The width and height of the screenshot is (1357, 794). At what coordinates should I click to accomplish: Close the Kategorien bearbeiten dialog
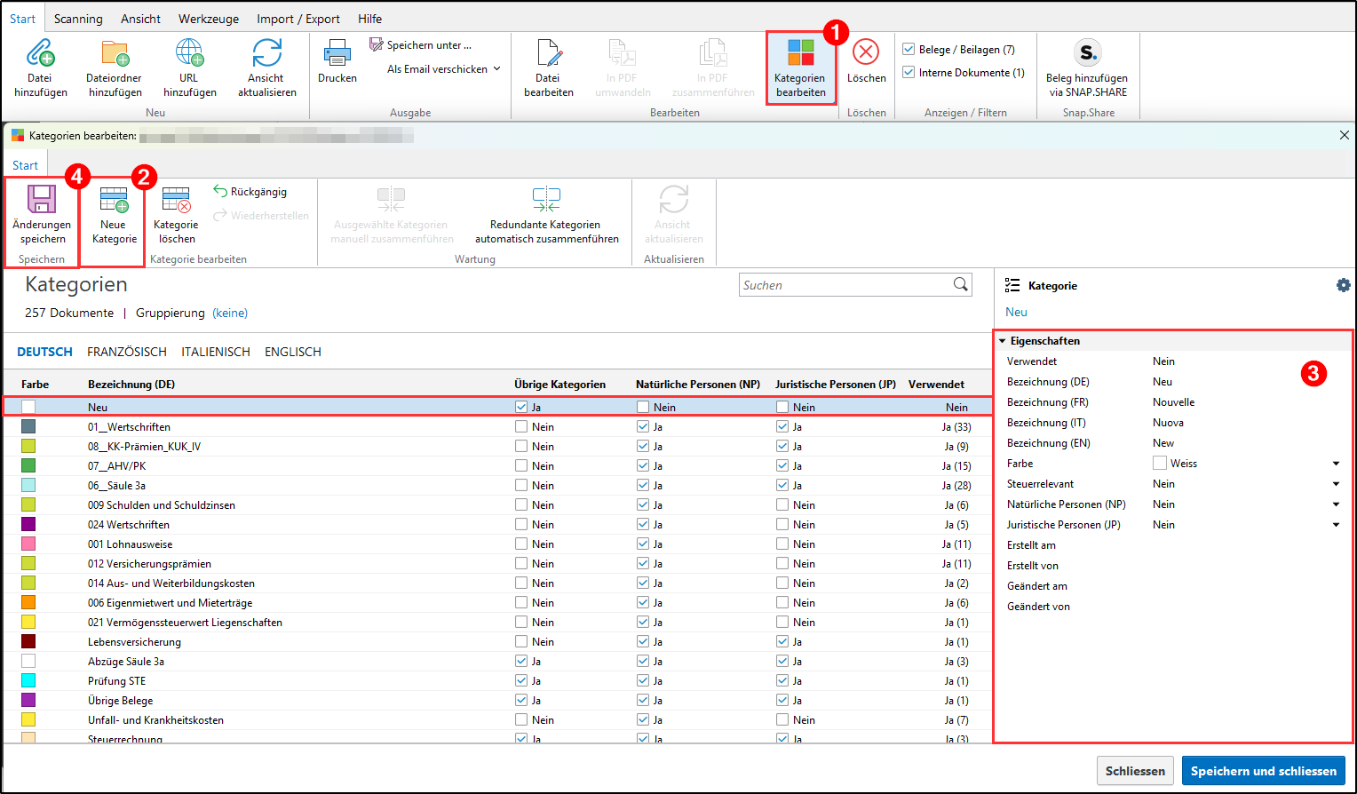coord(1344,135)
